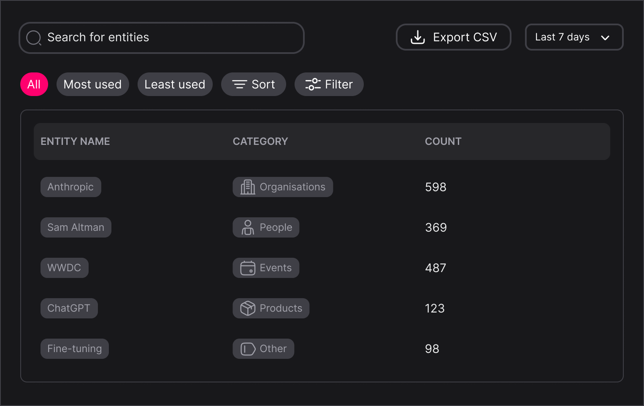
Task: Click the Events calendar icon
Action: click(x=248, y=268)
